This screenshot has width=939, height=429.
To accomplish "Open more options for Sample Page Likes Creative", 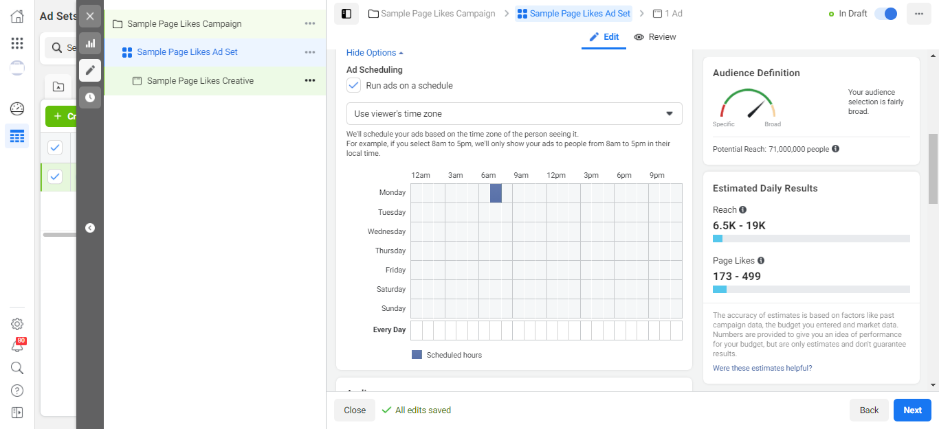I will click(310, 80).
